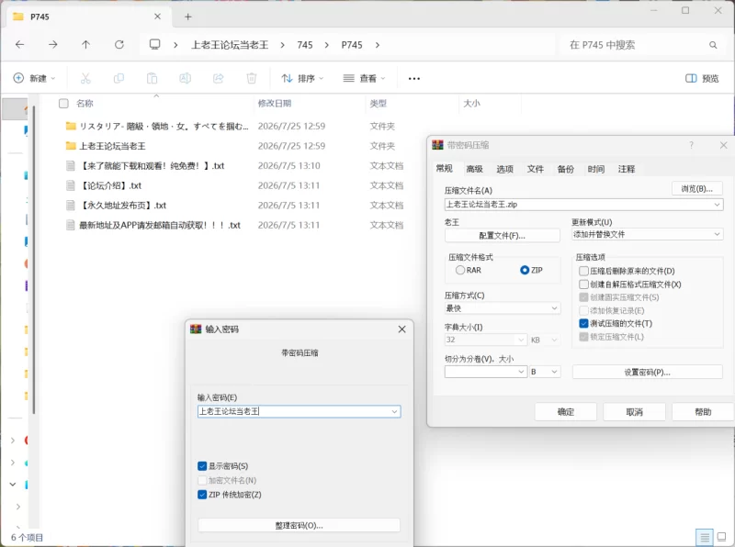The image size is (735, 547).
Task: Confirm archive with 确定 button
Action: 566,412
